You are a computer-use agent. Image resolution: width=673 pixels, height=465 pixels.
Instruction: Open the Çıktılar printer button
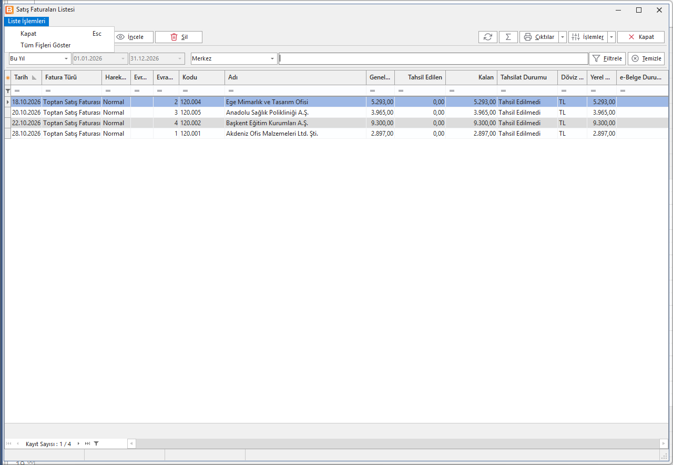[539, 37]
